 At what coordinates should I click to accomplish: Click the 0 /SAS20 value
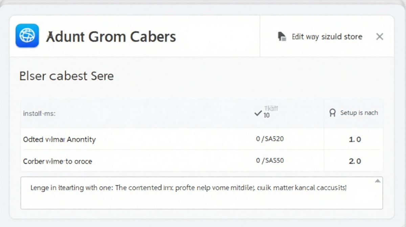tap(270, 138)
